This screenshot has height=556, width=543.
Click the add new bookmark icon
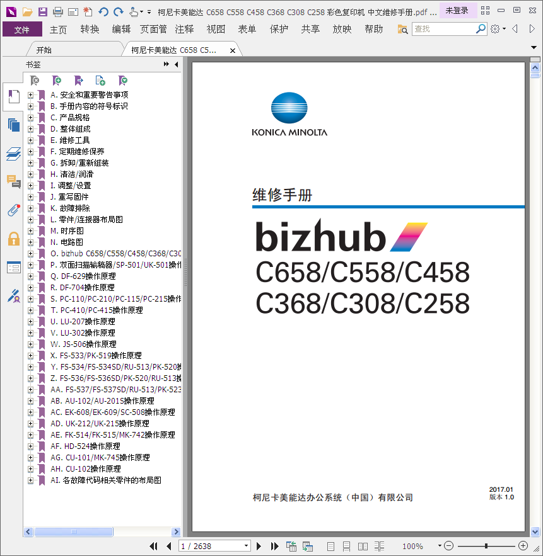pos(57,81)
